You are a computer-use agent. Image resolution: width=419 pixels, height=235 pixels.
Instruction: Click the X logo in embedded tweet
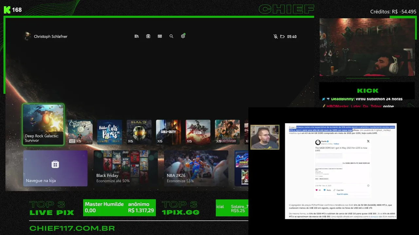(368, 141)
